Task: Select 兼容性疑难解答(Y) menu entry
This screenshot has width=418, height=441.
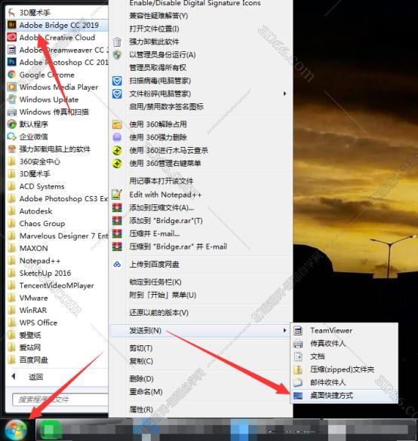Action: pyautogui.click(x=158, y=16)
